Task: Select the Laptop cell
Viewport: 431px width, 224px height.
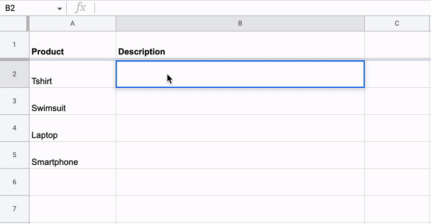Action: click(x=73, y=128)
